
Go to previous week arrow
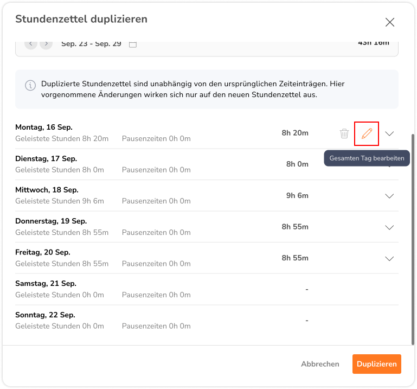[x=31, y=43]
